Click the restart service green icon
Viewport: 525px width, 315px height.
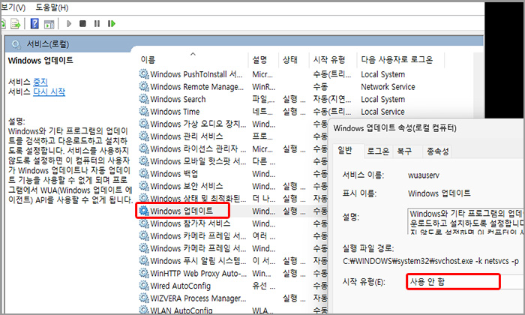112,24
